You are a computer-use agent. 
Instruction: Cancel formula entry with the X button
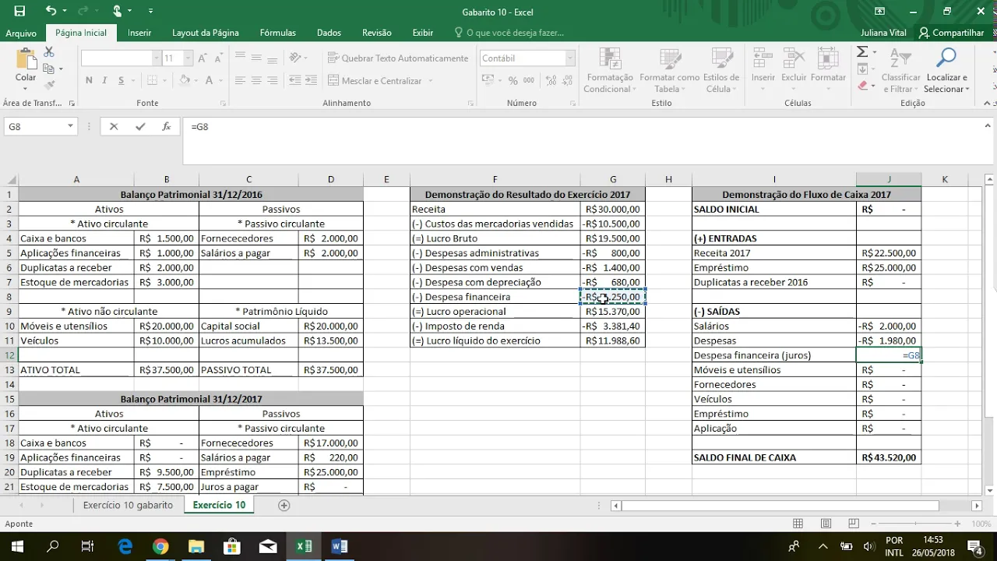tap(114, 126)
